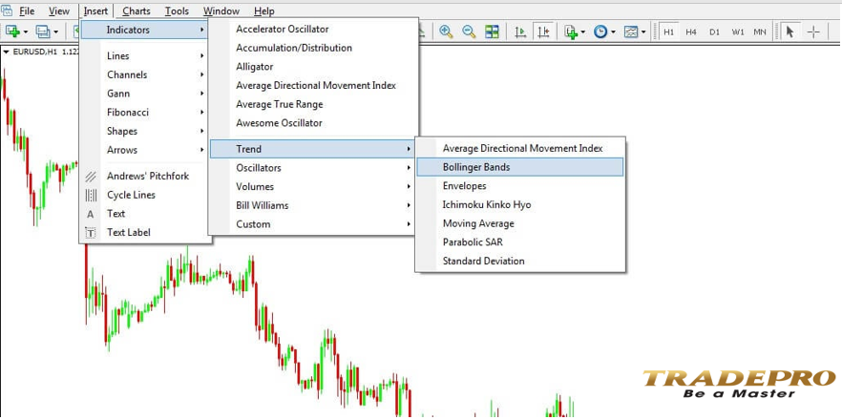Open the Indicators list dropdown arrow

point(583,32)
